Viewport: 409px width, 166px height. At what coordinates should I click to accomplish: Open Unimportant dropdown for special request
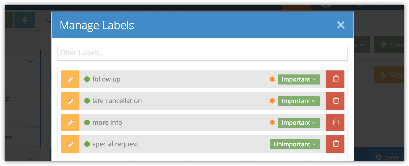coord(295,144)
